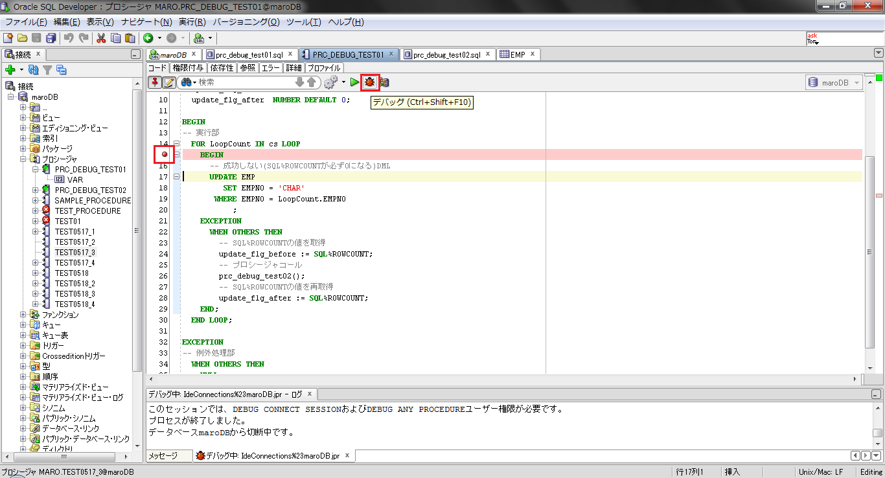Minimize the log panel
Viewport: 885px width, 478px height.
tap(876, 394)
